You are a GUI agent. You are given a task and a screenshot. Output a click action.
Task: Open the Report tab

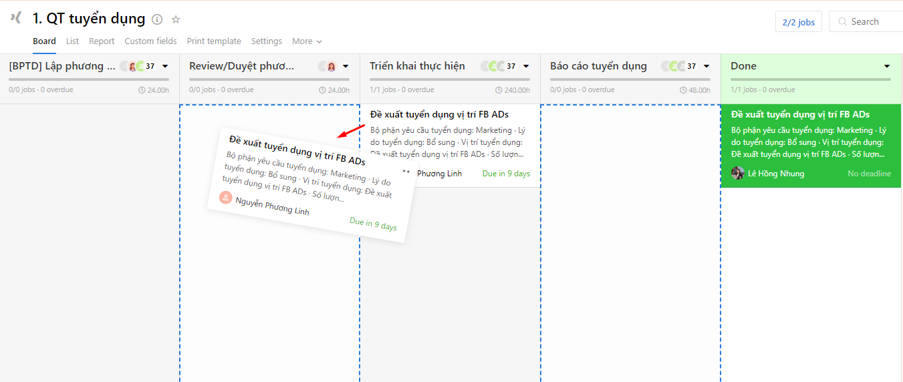click(x=102, y=41)
